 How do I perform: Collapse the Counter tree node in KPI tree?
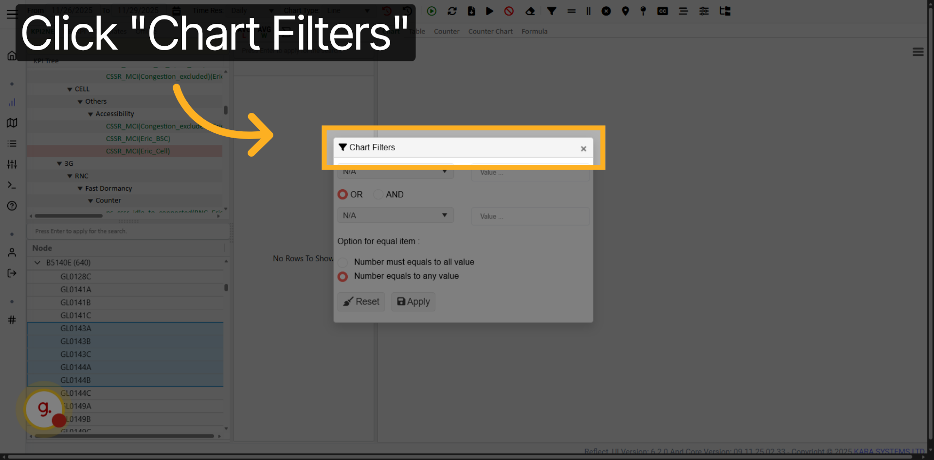pos(90,201)
